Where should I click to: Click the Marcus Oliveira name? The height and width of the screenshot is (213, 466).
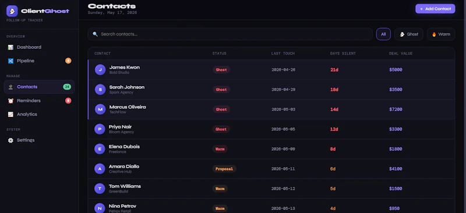click(x=128, y=107)
